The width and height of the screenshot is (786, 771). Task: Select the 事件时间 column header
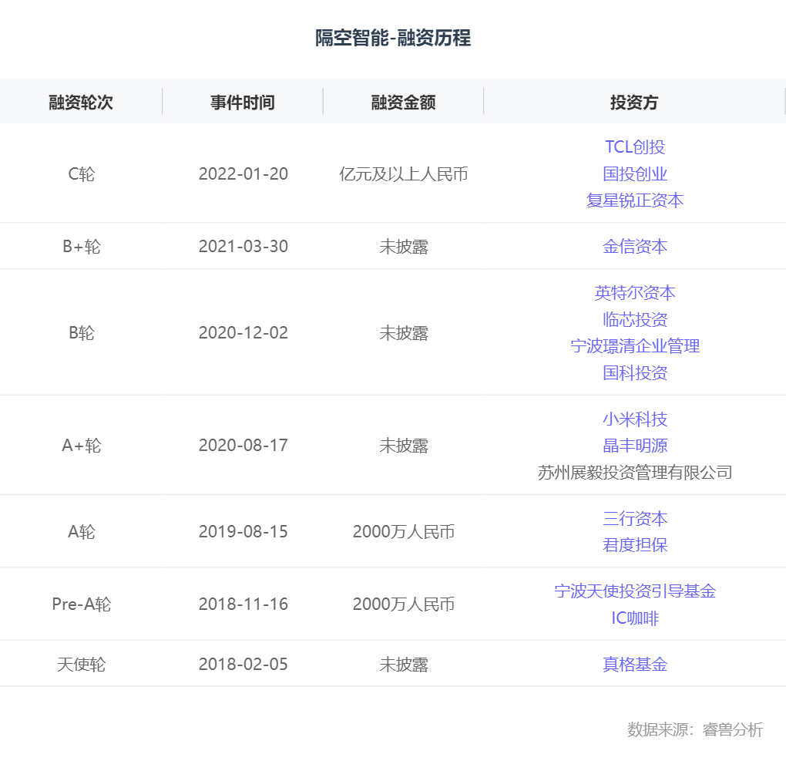click(243, 103)
